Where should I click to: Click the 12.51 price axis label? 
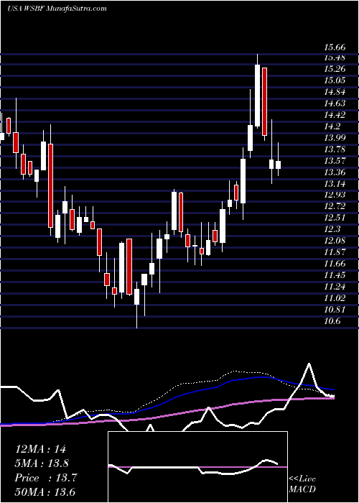[x=335, y=218]
